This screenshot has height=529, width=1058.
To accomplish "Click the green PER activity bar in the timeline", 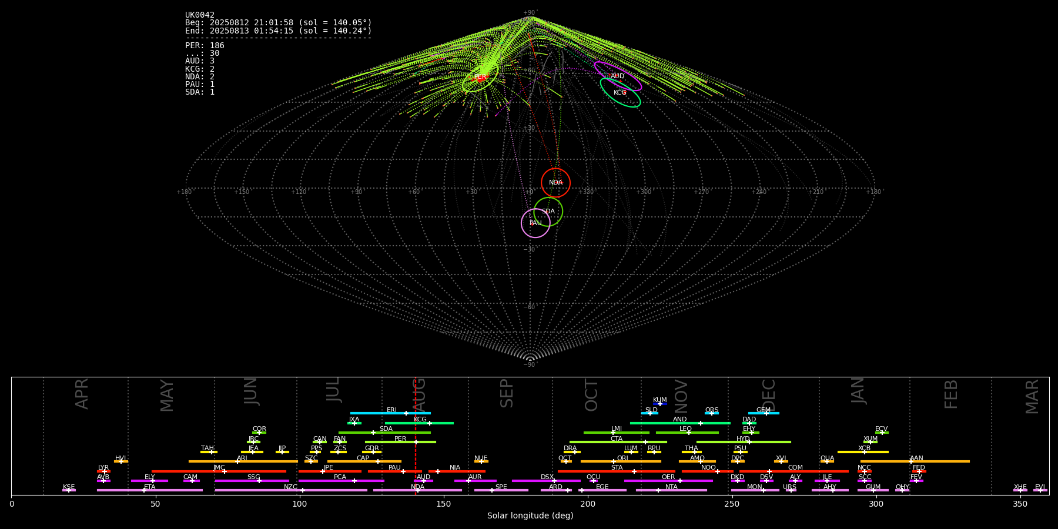I will 400,442.
